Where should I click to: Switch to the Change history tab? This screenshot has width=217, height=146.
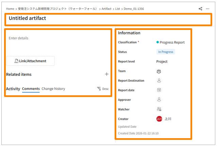pos(53,89)
